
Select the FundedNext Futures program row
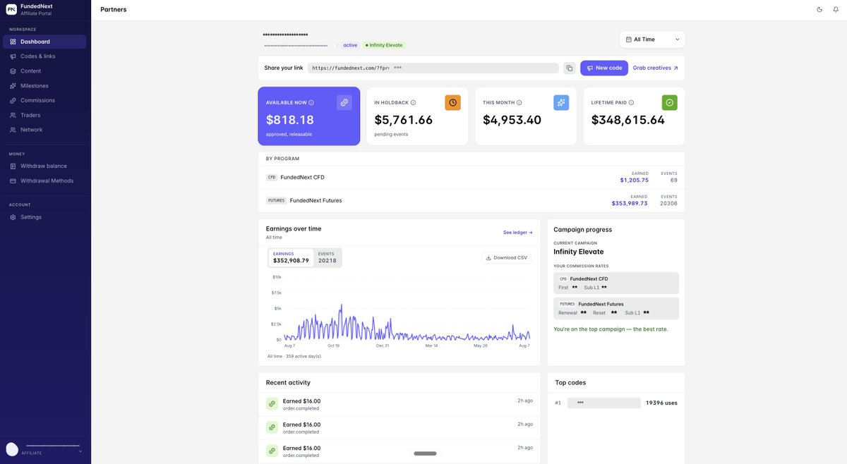tap(471, 200)
